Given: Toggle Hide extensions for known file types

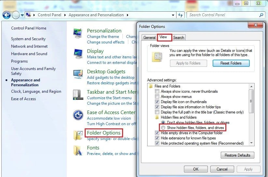Looking at the screenshot, I should pos(157,138).
